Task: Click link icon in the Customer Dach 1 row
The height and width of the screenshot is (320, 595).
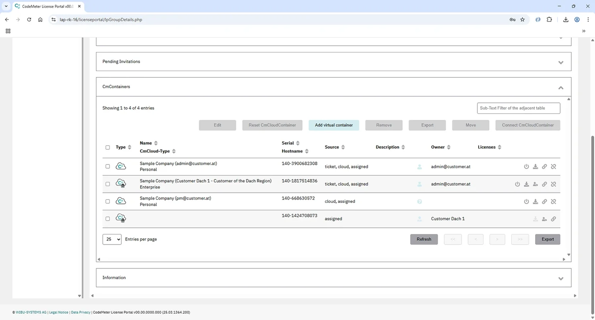Action: click(553, 219)
